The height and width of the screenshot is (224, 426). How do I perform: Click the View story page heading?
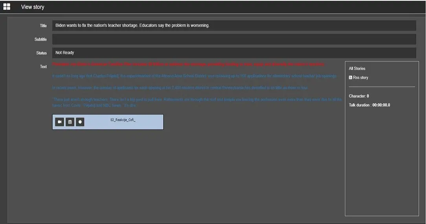pos(33,7)
